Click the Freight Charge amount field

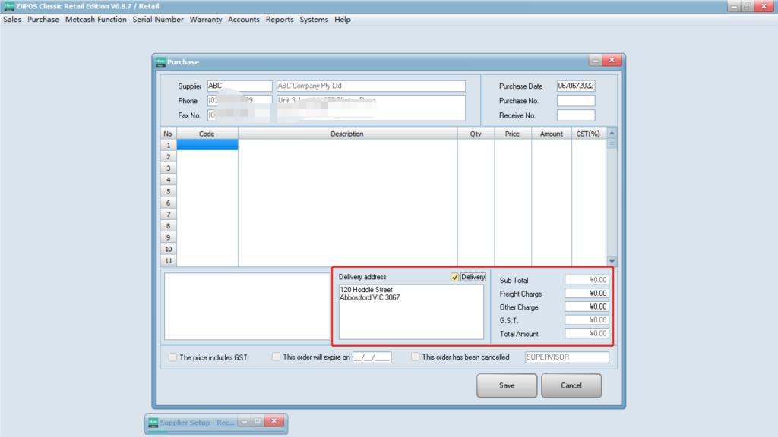587,293
